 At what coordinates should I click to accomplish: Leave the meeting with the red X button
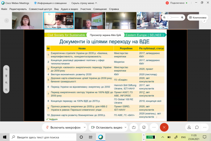[164, 127]
